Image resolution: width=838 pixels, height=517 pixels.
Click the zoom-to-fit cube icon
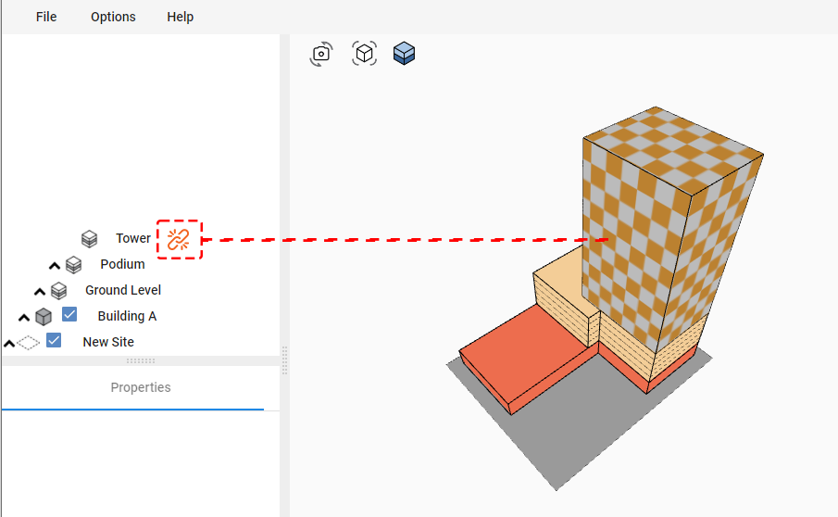point(364,54)
